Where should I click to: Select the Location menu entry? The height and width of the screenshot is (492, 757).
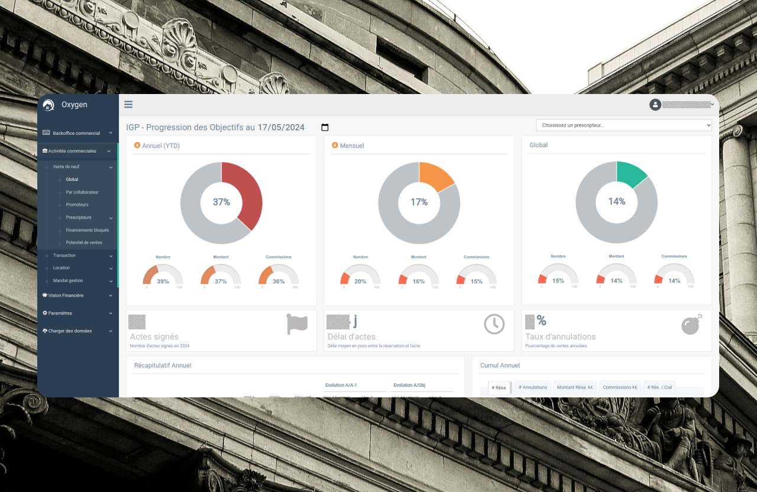[x=62, y=268]
